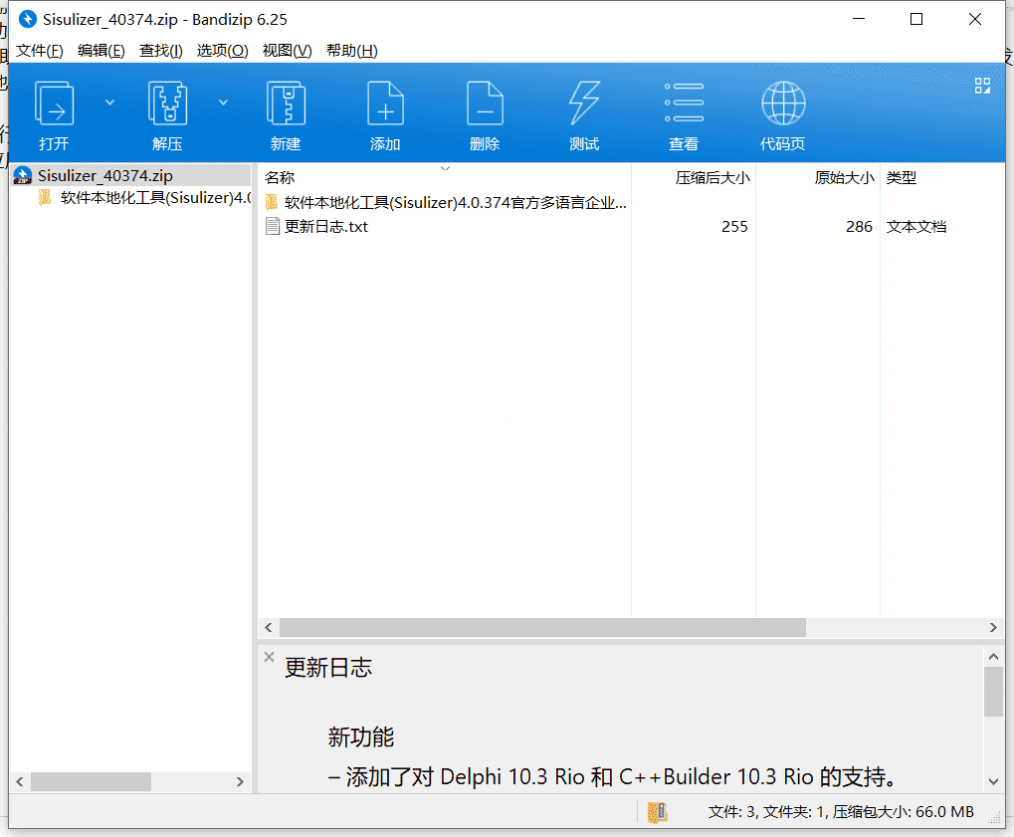The image size is (1014, 837).
Task: Expand the 解压 dropdown arrow
Action: 223,103
